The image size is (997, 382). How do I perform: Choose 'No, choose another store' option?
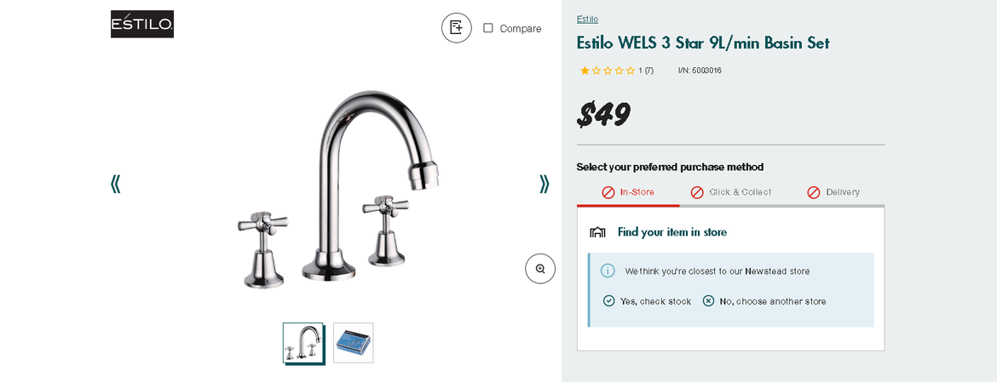pos(764,301)
